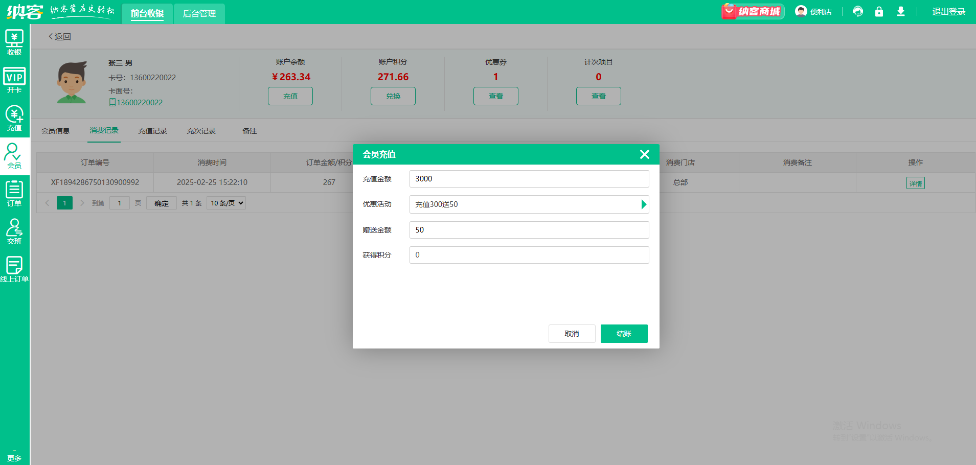Viewport: 976px width, 465px height.
Task: Click the download icon in top bar
Action: tap(901, 11)
